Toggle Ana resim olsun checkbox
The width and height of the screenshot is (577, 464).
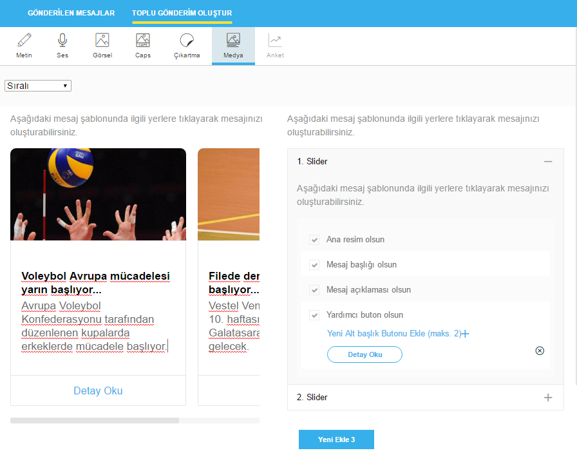coord(314,240)
